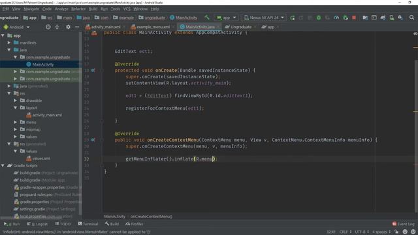The width and height of the screenshot is (418, 235).
Task: Click the SDK Manager icon
Action: 400,18
